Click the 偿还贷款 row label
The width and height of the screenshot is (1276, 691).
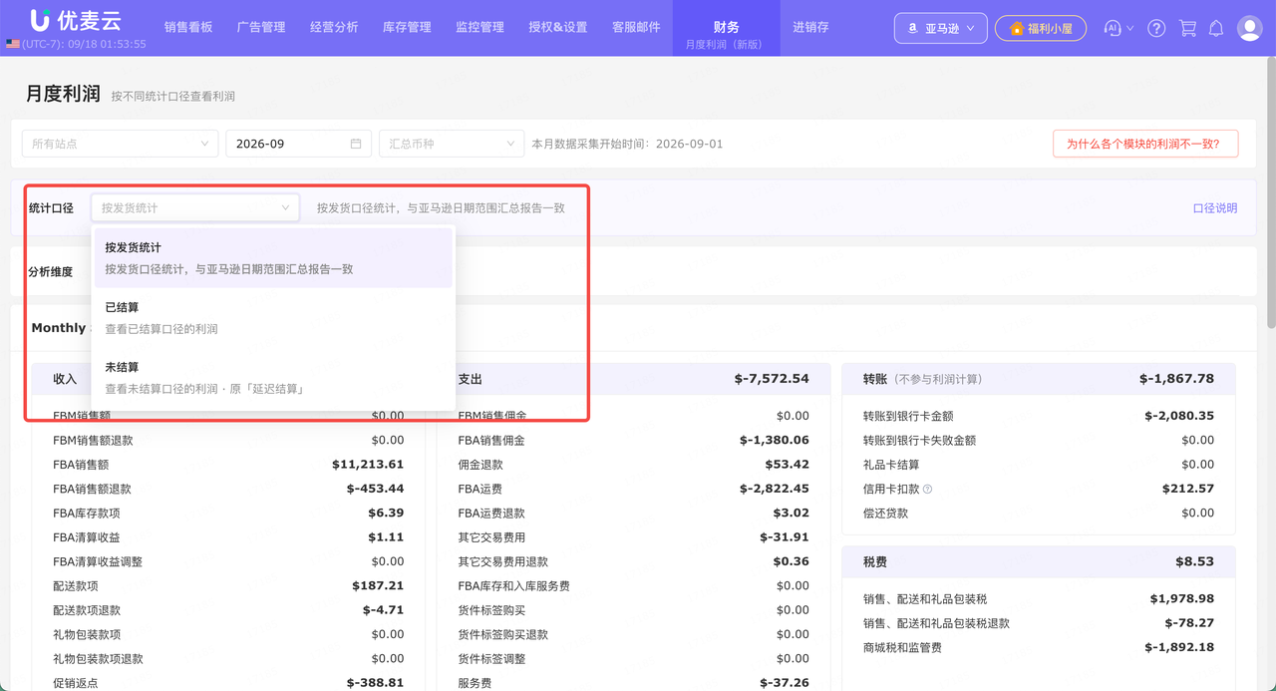pyautogui.click(x=885, y=513)
